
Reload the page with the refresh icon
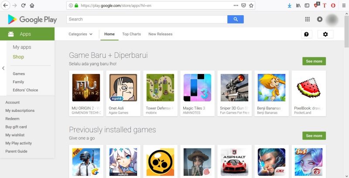[24, 6]
